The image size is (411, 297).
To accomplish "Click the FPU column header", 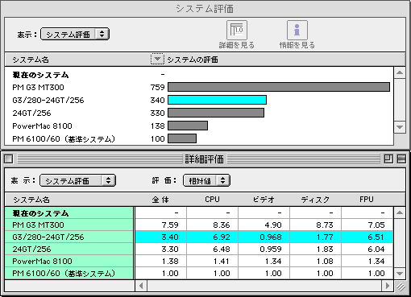I will click(x=367, y=200).
